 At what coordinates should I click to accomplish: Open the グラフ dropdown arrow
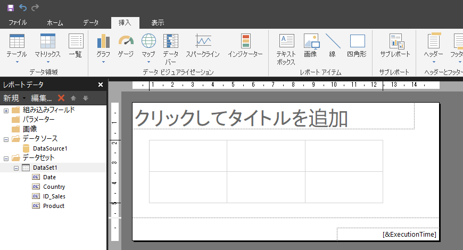point(103,62)
